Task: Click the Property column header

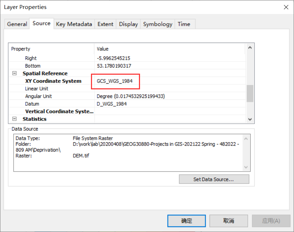Action: (21, 49)
